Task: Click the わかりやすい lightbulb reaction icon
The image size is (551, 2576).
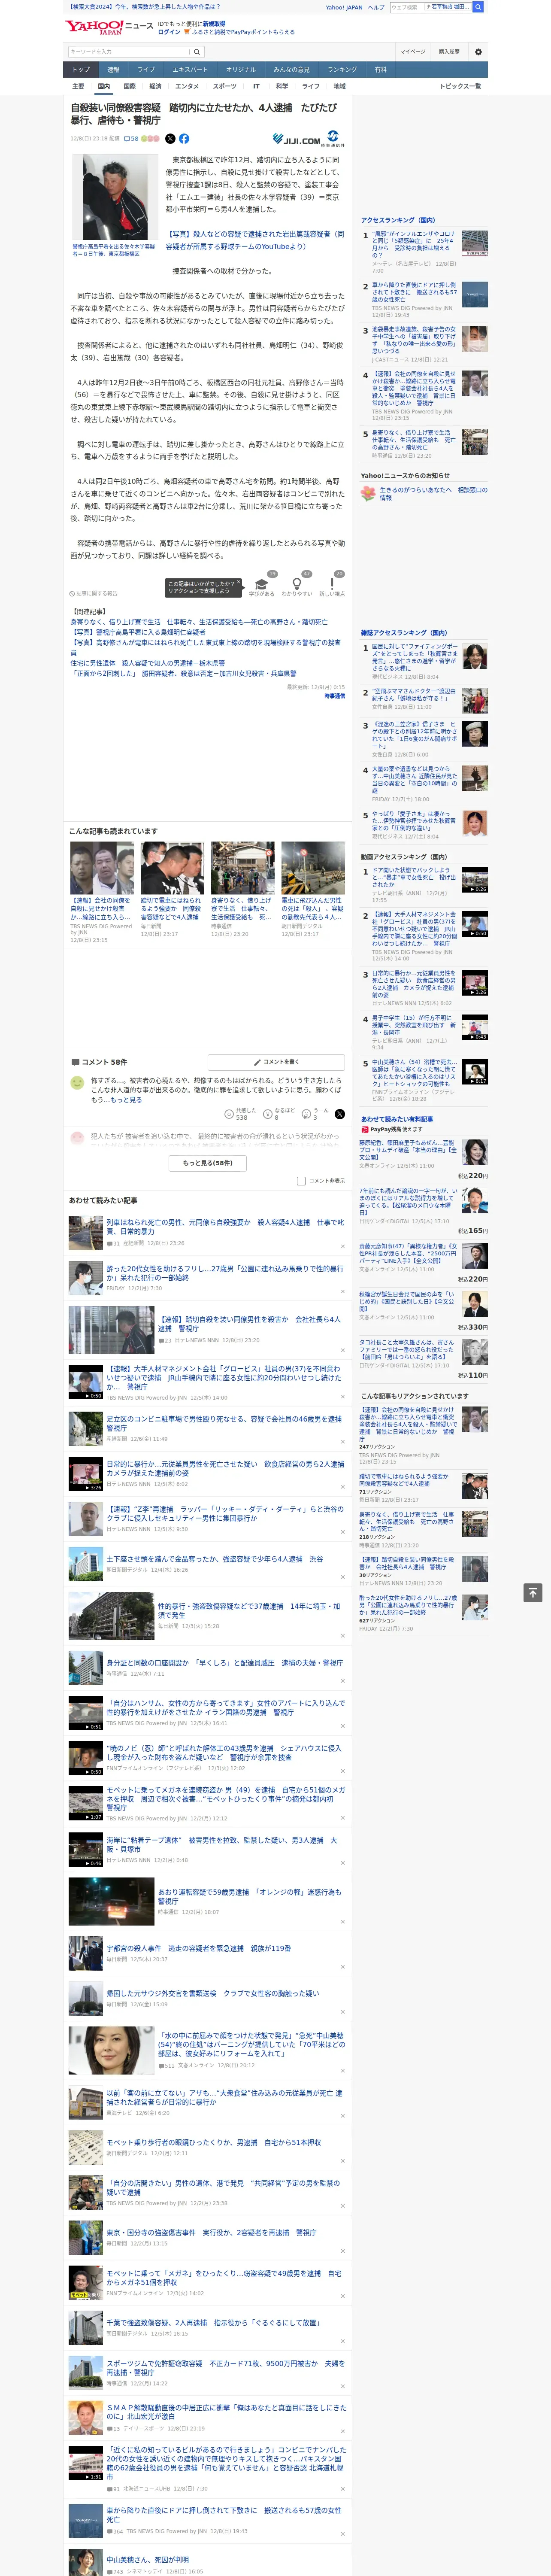Action: point(296,584)
